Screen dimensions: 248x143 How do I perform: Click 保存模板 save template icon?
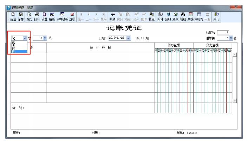[x=62, y=17]
